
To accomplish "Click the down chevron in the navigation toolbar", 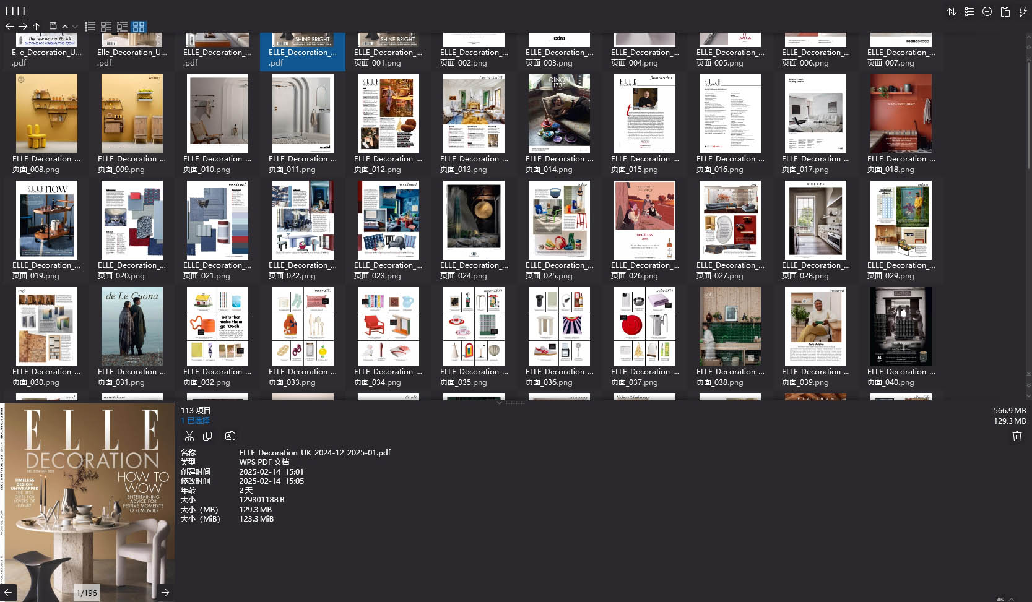I will coord(75,27).
